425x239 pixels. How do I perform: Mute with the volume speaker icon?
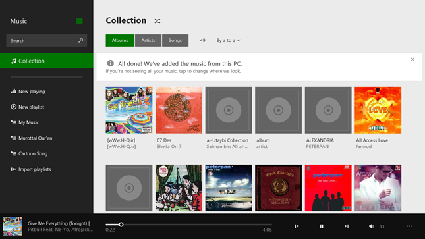point(372,226)
